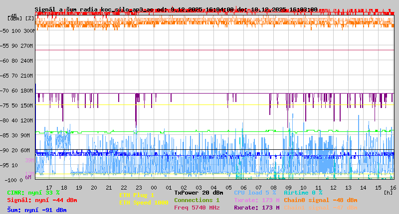Select the cyan Airtime 0 % label
The image size is (399, 214).
coord(303,192)
